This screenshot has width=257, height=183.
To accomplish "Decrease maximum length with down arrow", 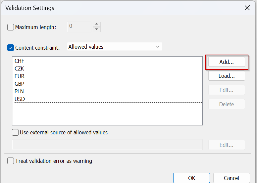I will (x=96, y=29).
